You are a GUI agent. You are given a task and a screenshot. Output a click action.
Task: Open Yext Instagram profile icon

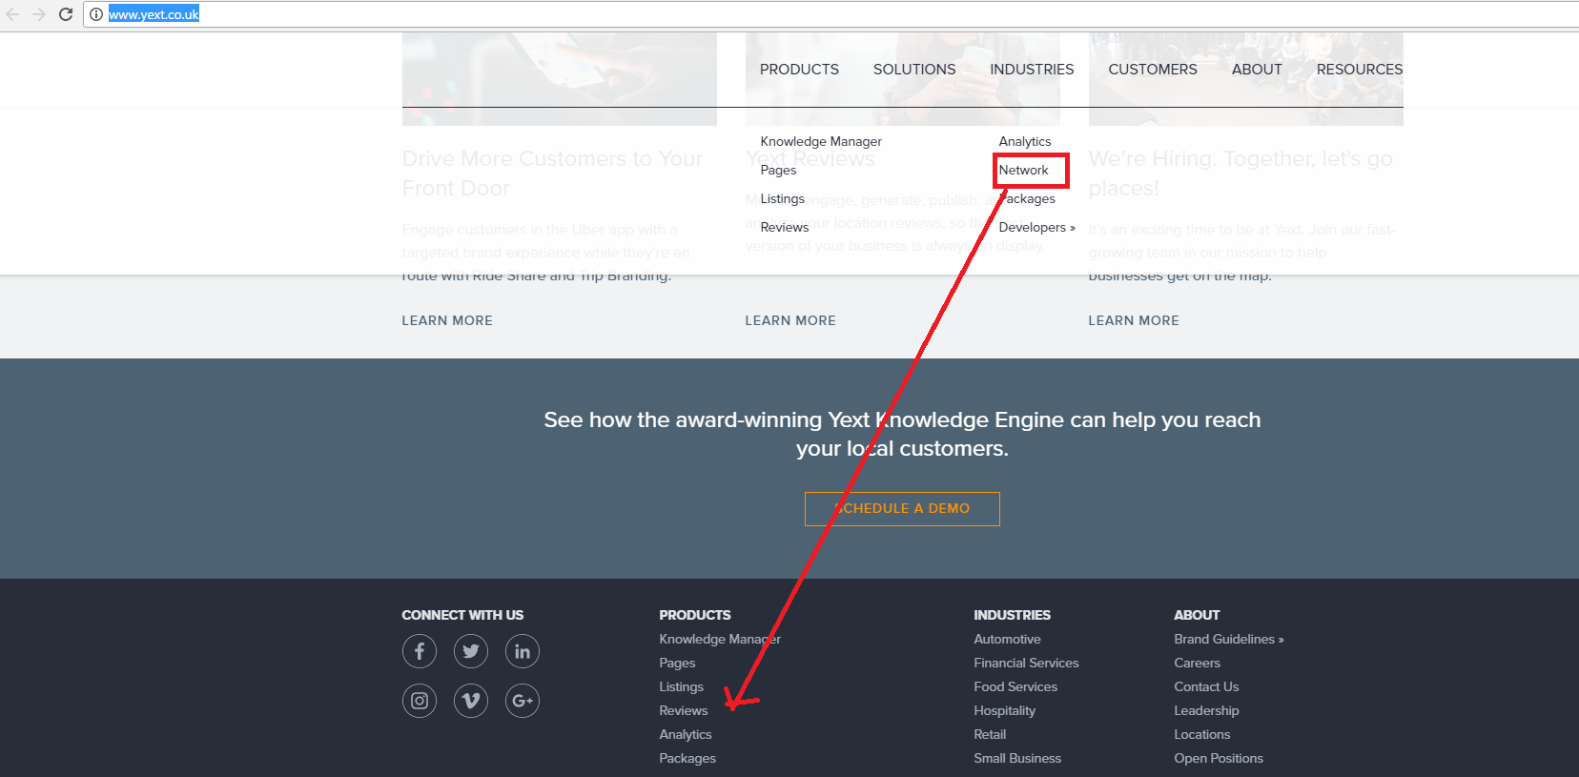(420, 701)
